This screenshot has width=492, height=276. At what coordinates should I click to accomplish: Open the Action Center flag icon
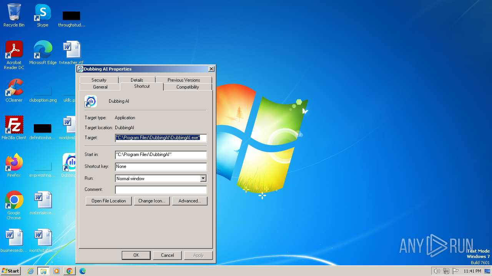click(x=455, y=271)
